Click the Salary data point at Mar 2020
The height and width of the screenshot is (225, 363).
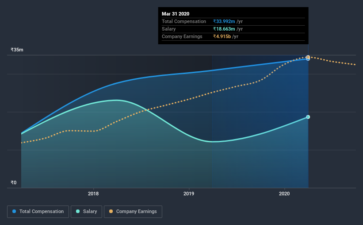(308, 117)
